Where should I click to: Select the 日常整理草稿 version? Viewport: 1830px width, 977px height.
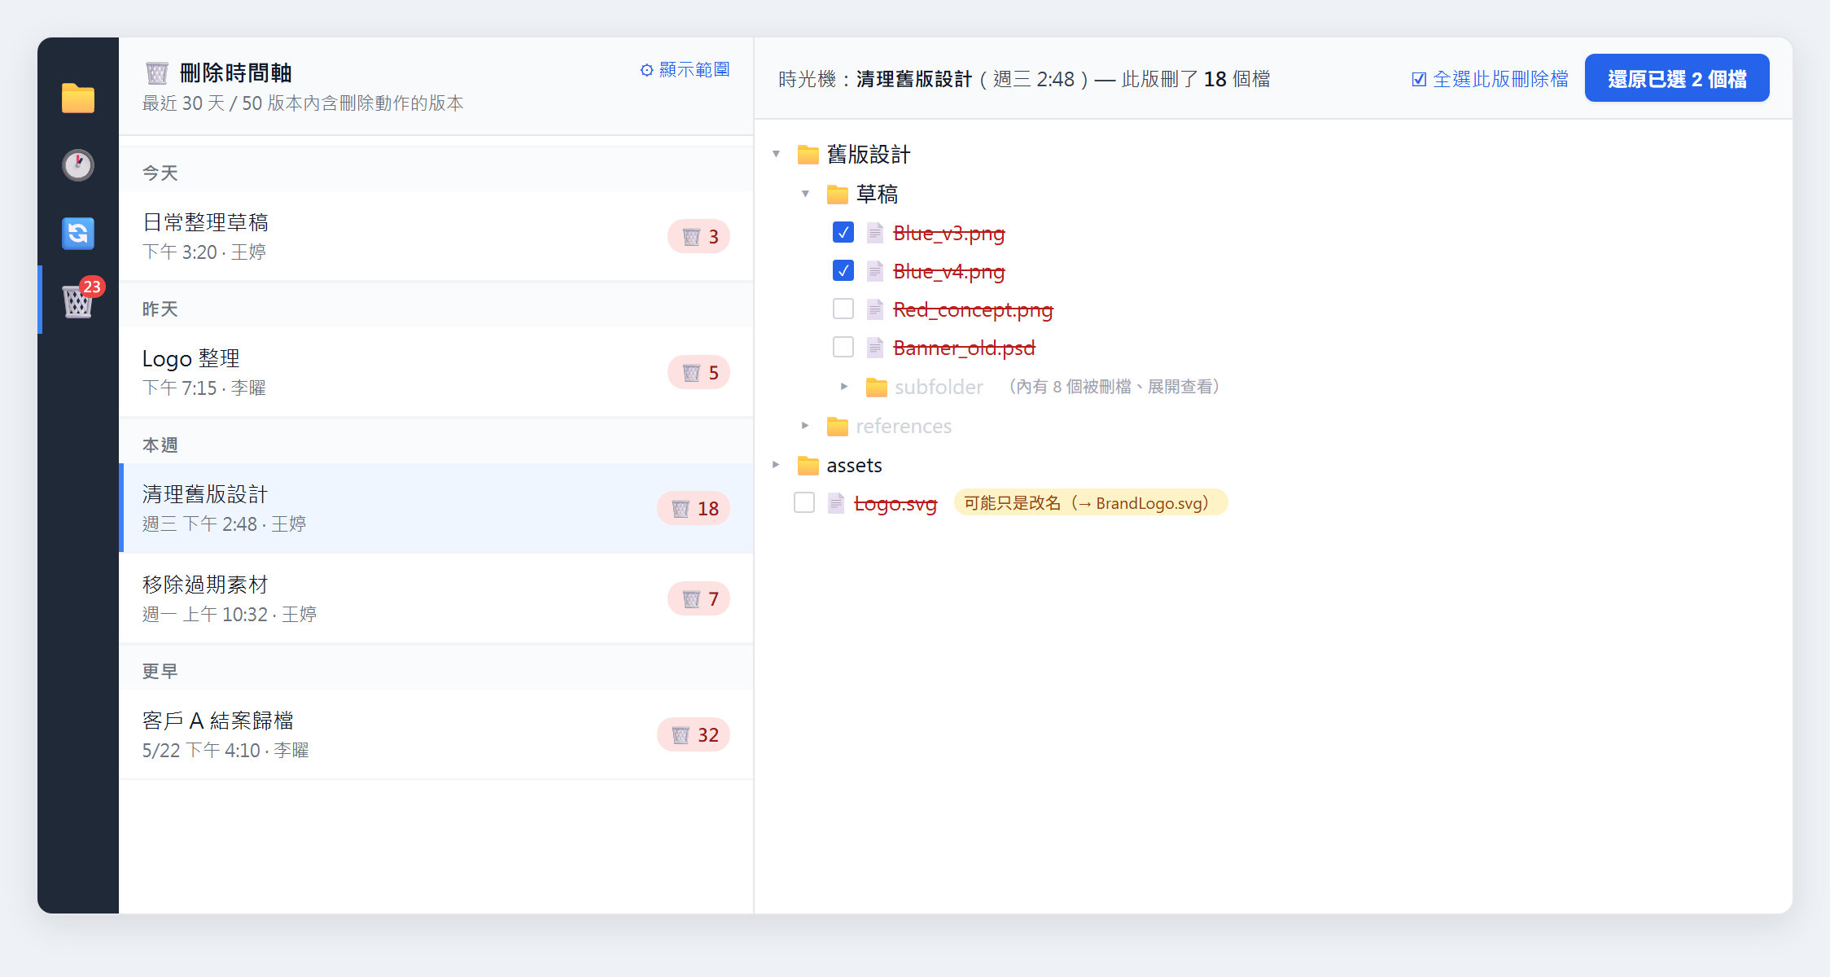[x=436, y=236]
